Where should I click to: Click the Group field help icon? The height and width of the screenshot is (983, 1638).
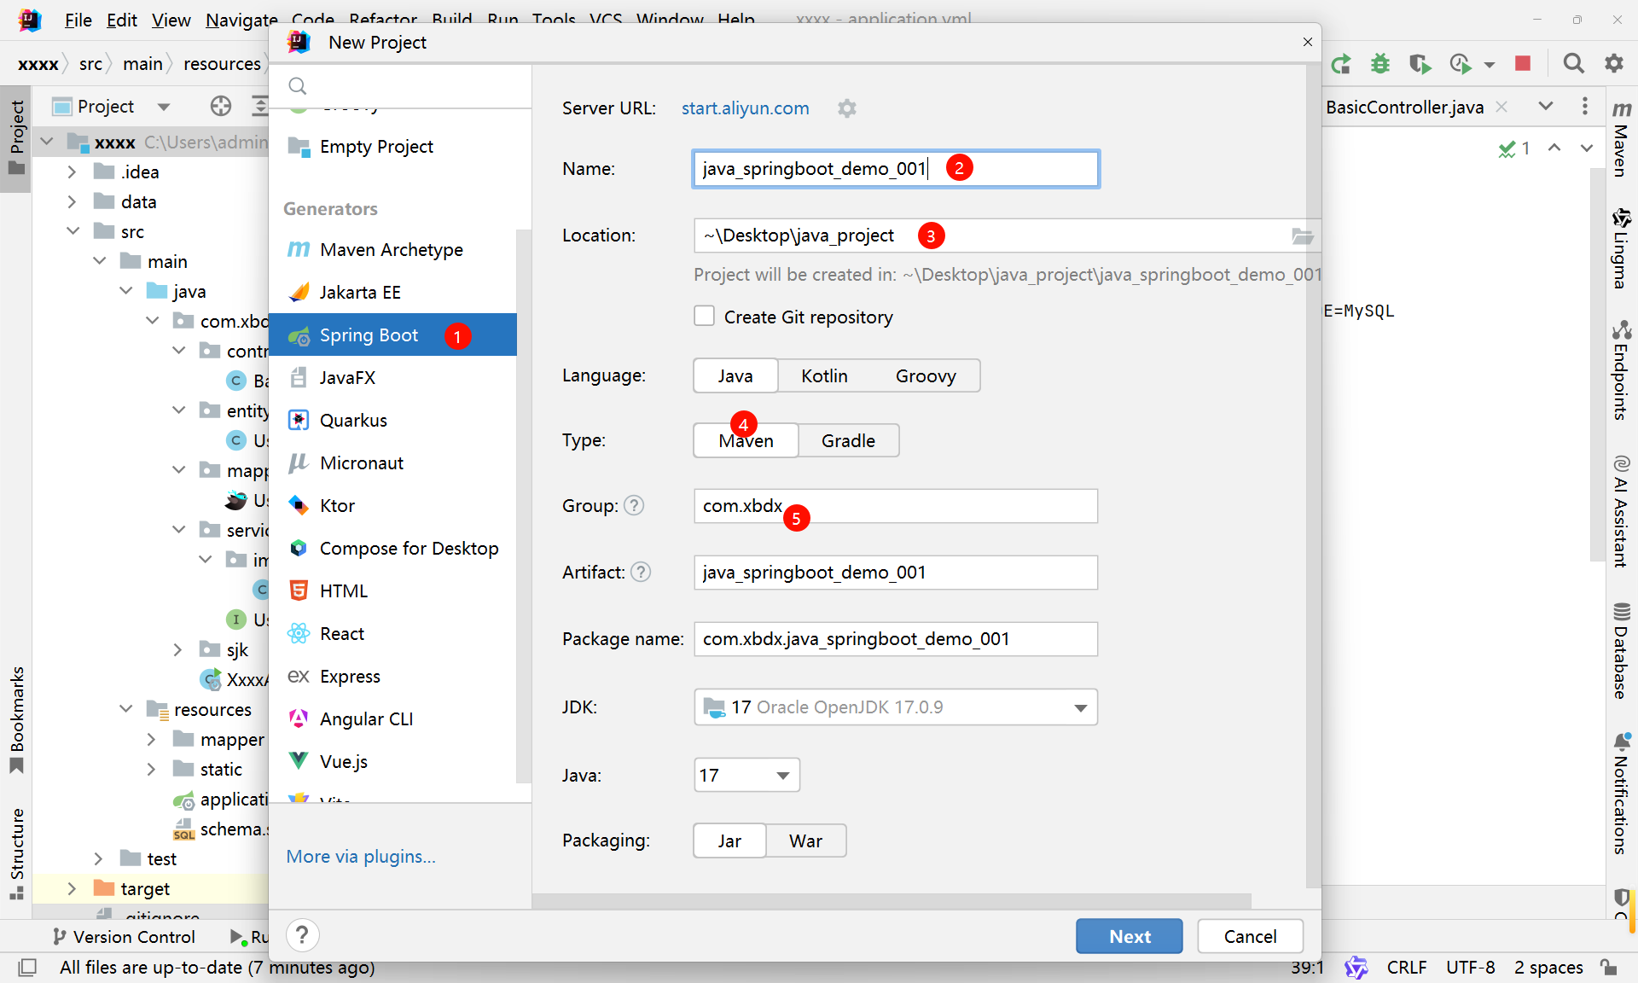[x=634, y=506]
